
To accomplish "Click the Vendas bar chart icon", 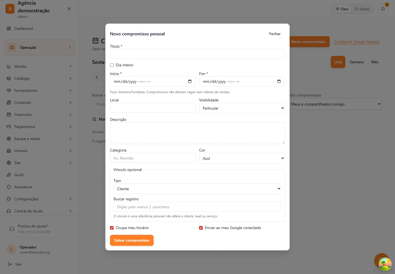I will click(9, 66).
